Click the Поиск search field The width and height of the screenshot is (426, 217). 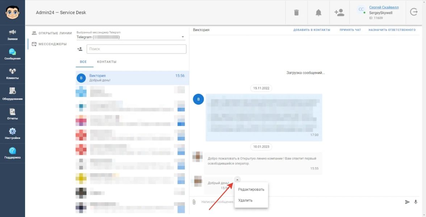coord(136,49)
